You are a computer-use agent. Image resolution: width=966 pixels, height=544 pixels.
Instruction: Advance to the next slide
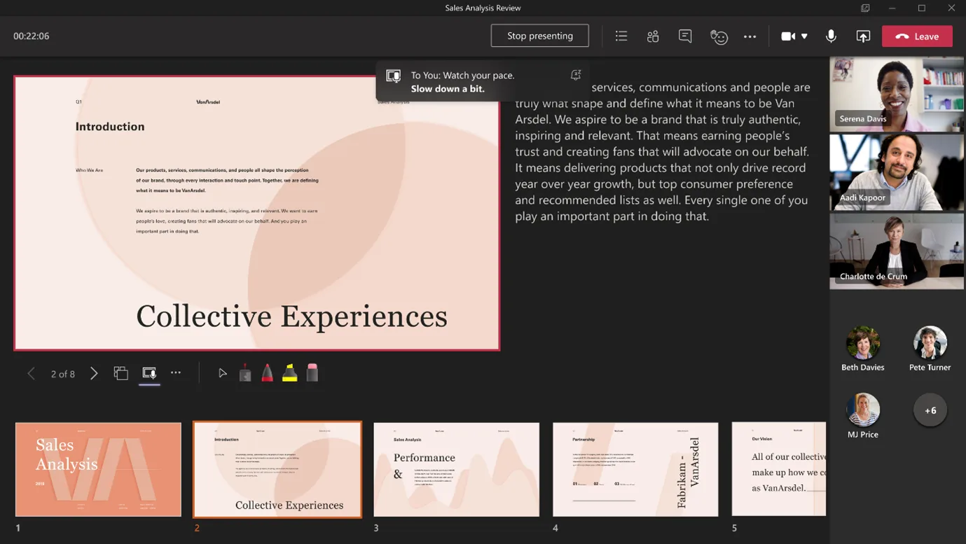click(94, 373)
